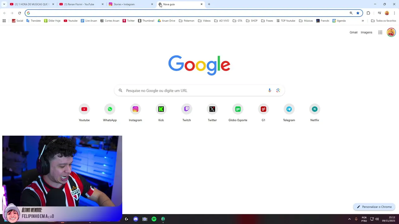
Task: Open the TOP Youtube bookmark
Action: tap(286, 21)
